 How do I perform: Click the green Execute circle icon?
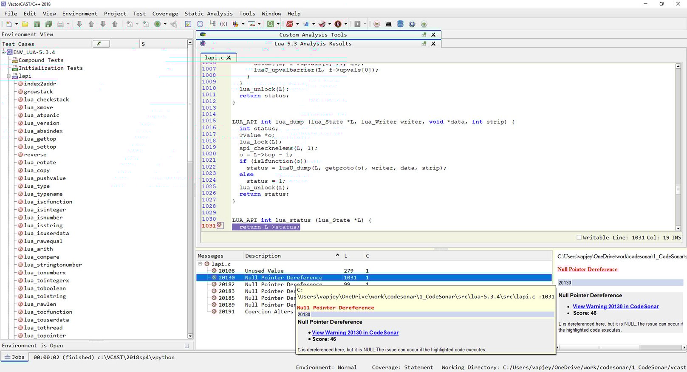point(158,24)
